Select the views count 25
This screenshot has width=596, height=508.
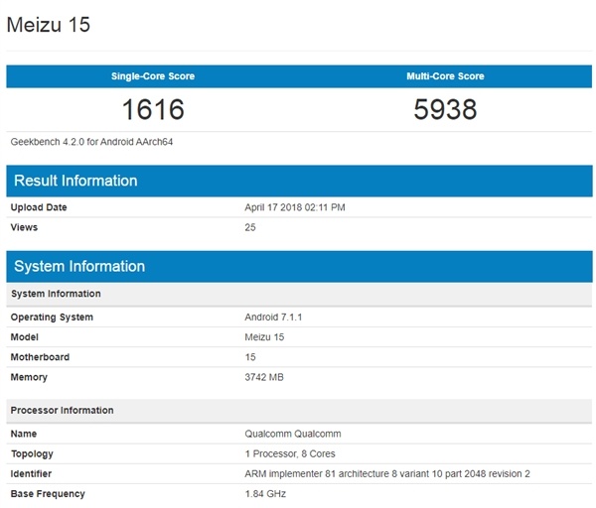point(250,227)
